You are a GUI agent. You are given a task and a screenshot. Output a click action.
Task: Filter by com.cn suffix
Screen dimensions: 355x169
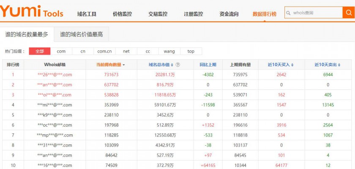(104, 51)
